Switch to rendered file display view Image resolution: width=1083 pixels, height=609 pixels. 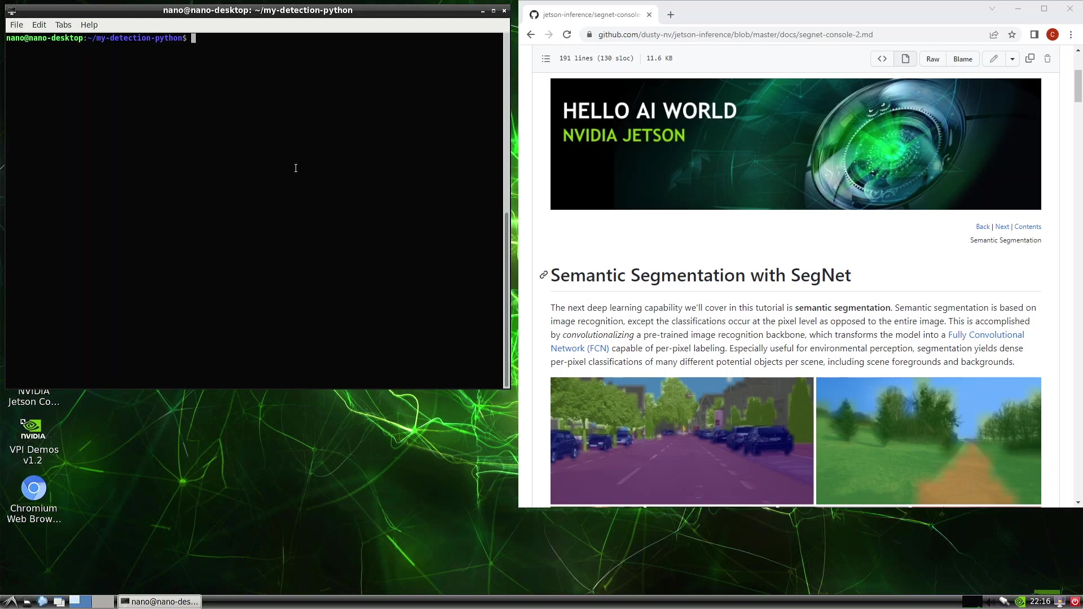pos(905,59)
